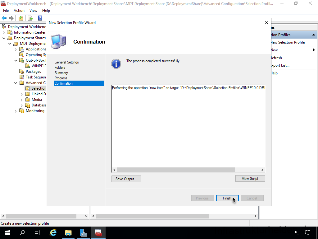Open the Windows Start menu
Screen dimensions: 318x239
tap(7, 233)
